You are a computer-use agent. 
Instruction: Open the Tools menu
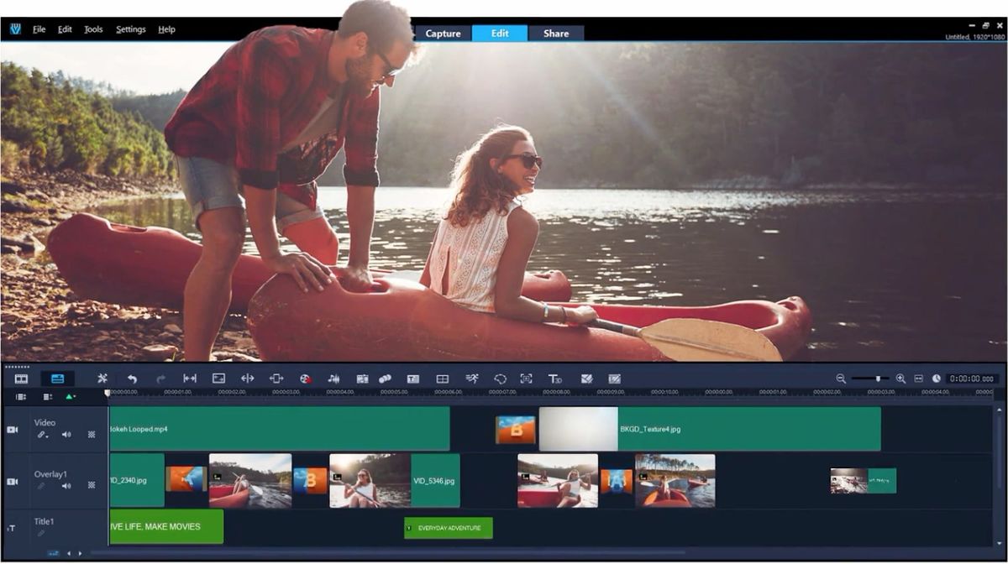(x=93, y=29)
